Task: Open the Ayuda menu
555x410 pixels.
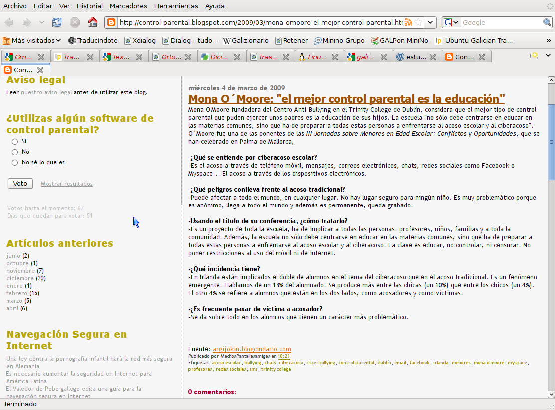Action: 215,6
